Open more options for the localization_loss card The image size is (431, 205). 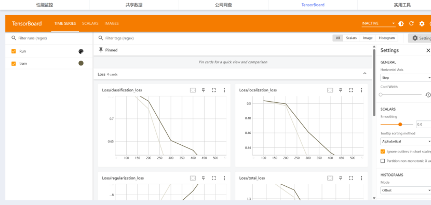[361, 90]
